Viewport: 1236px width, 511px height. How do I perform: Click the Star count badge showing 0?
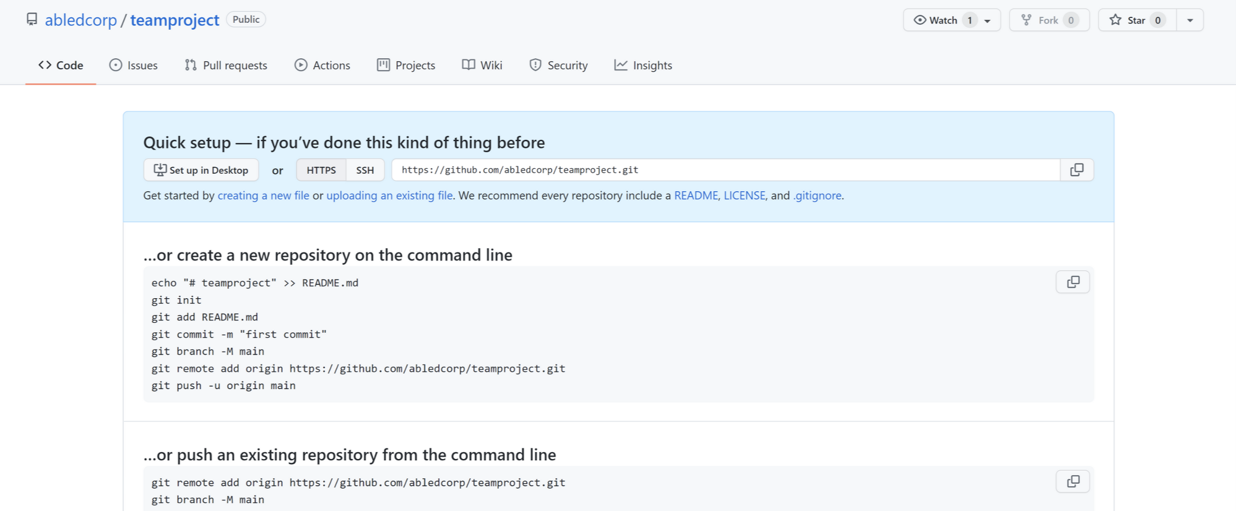(1157, 20)
